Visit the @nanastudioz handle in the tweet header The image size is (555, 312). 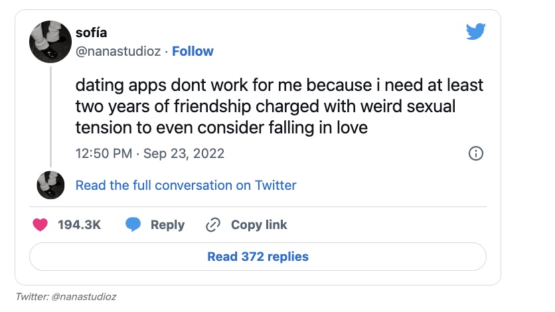118,51
